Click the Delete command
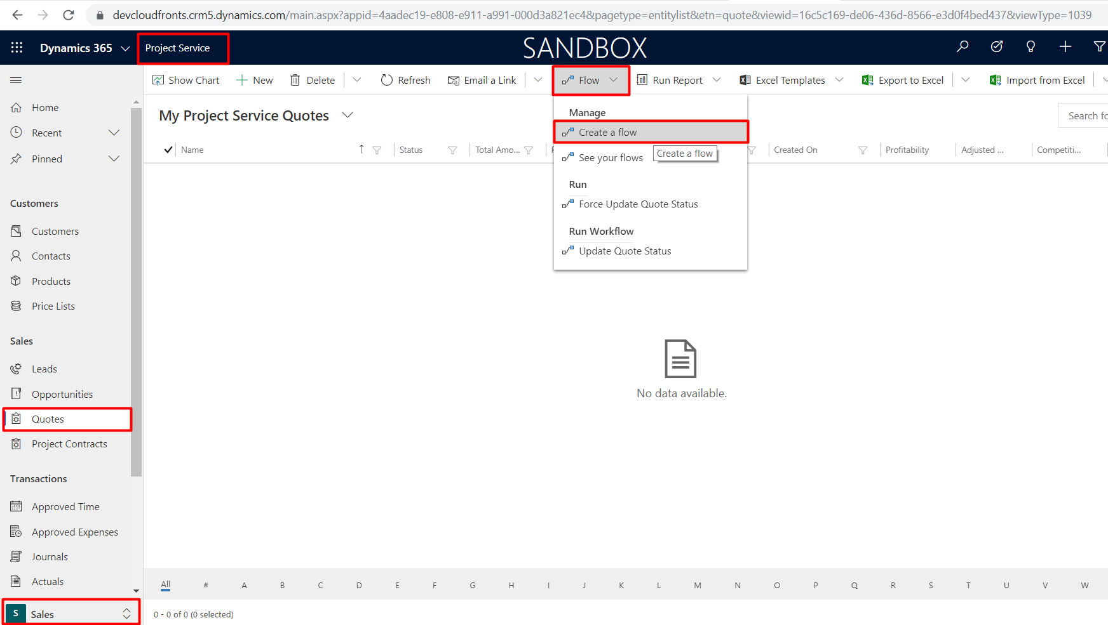 313,80
